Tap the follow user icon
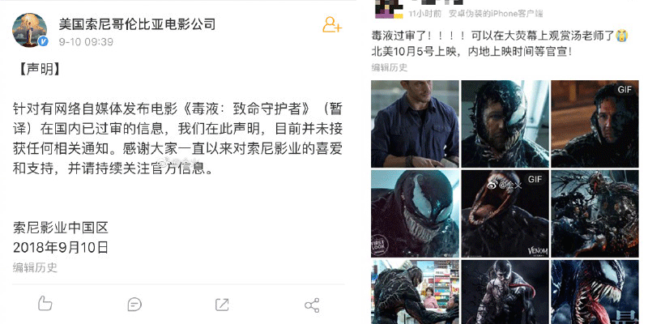Viewport: 648px width, 324px height. (332, 25)
